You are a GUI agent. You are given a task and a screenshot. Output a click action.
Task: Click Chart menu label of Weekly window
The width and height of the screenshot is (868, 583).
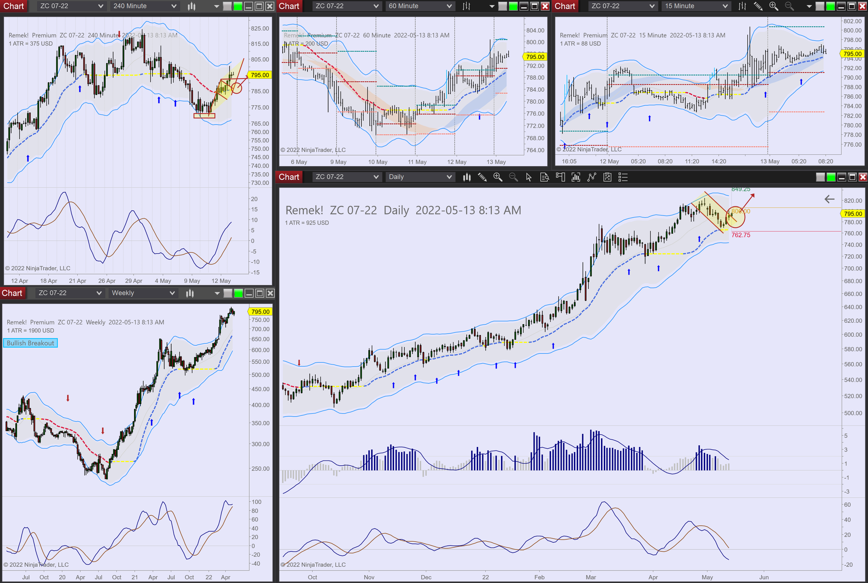pyautogui.click(x=12, y=293)
